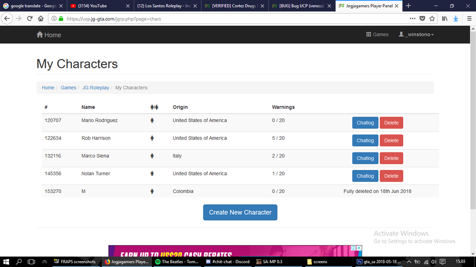Open the Library bookshelf icon
Image resolution: width=476 pixels, height=267 pixels.
tap(445, 19)
